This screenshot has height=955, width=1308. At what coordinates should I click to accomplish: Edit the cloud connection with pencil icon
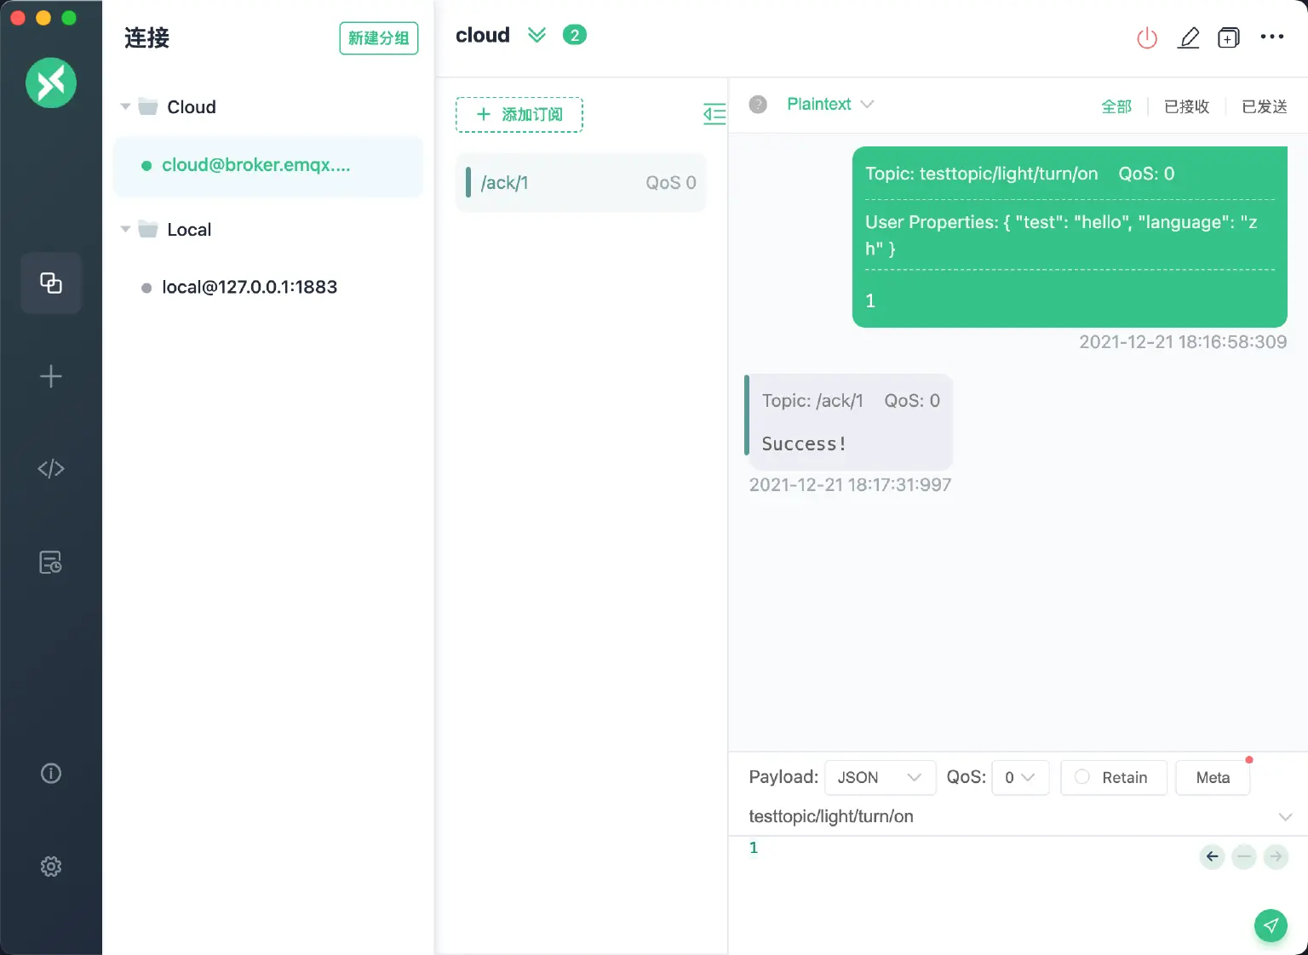point(1189,37)
